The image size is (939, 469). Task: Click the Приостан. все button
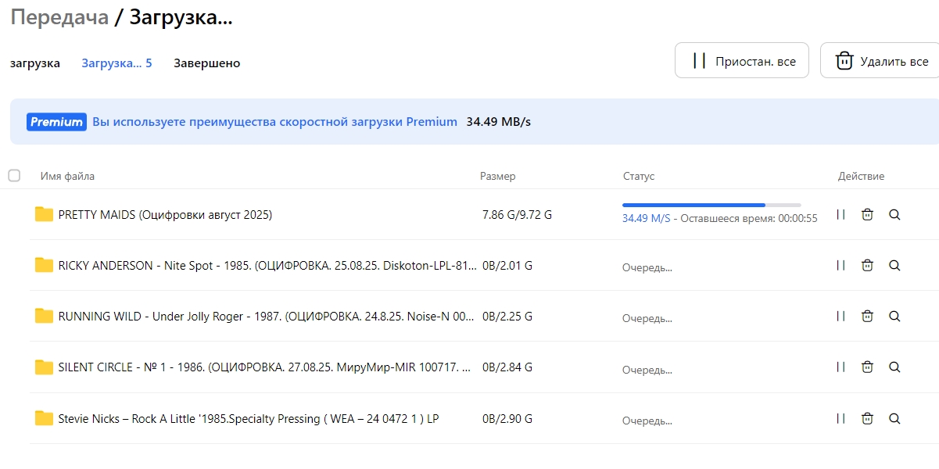[742, 61]
